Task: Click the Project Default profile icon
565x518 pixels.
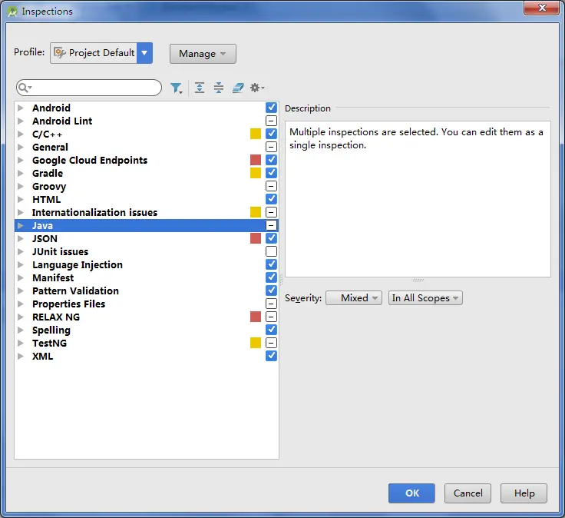Action: pos(59,53)
